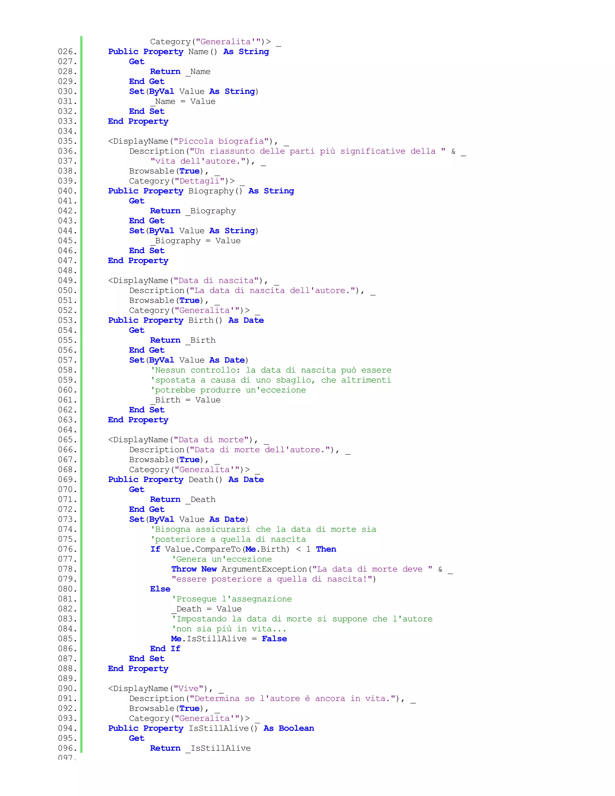Click line number 096.
The image size is (615, 796).
click(67, 748)
